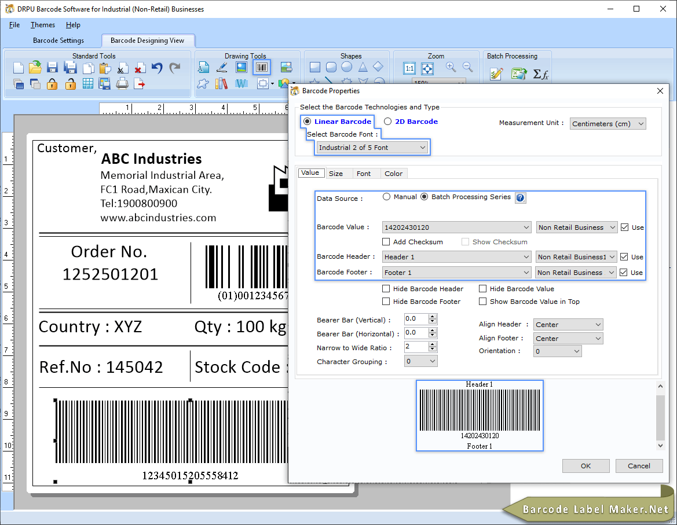This screenshot has width=677, height=525.
Task: Expand Barcode Footer 'Footer 1' dropdown
Action: 456,273
